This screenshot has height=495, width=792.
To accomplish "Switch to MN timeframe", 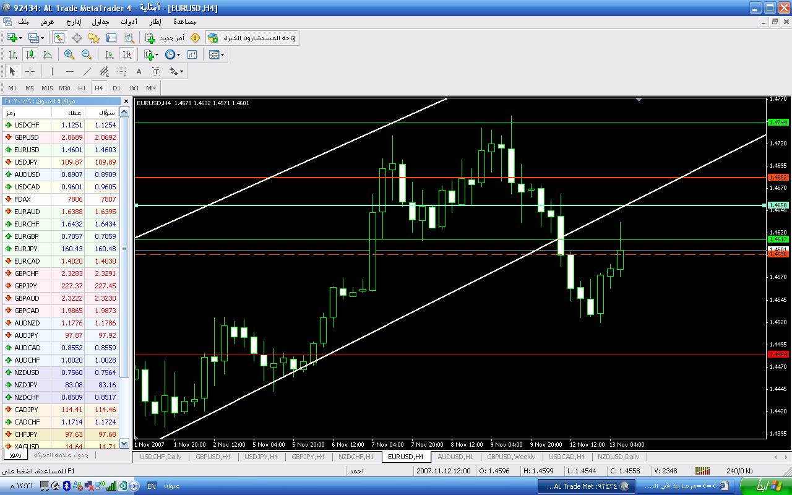I will [151, 88].
